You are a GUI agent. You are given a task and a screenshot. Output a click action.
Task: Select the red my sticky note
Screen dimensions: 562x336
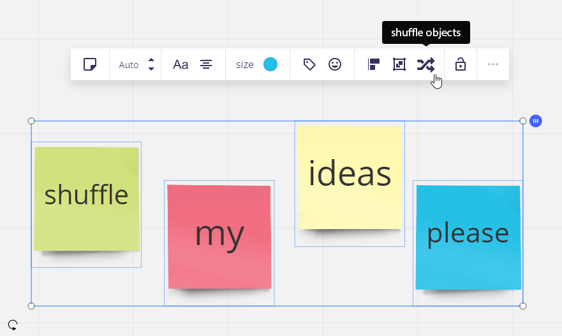tap(219, 237)
